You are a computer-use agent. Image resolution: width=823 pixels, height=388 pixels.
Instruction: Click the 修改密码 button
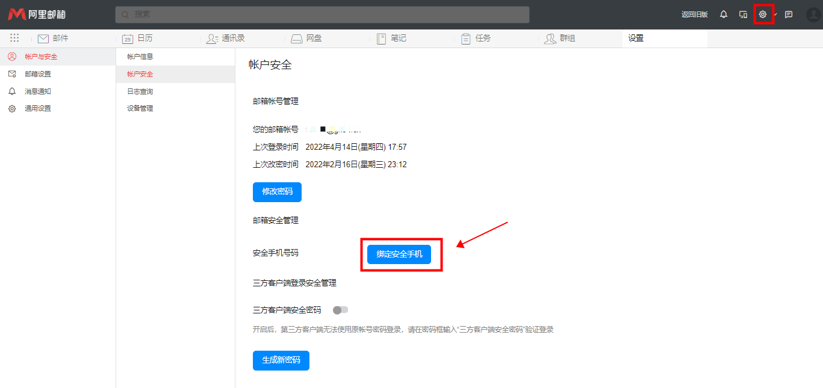pos(277,192)
